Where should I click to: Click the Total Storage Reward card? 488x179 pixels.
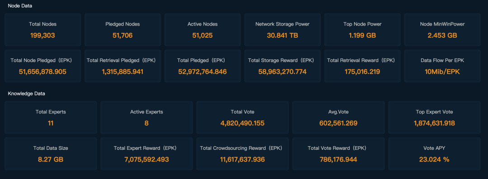coord(282,66)
